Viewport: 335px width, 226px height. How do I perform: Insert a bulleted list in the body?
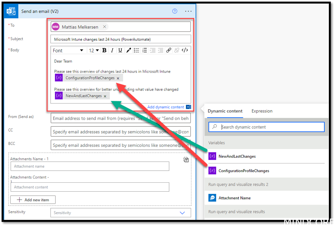click(136, 50)
